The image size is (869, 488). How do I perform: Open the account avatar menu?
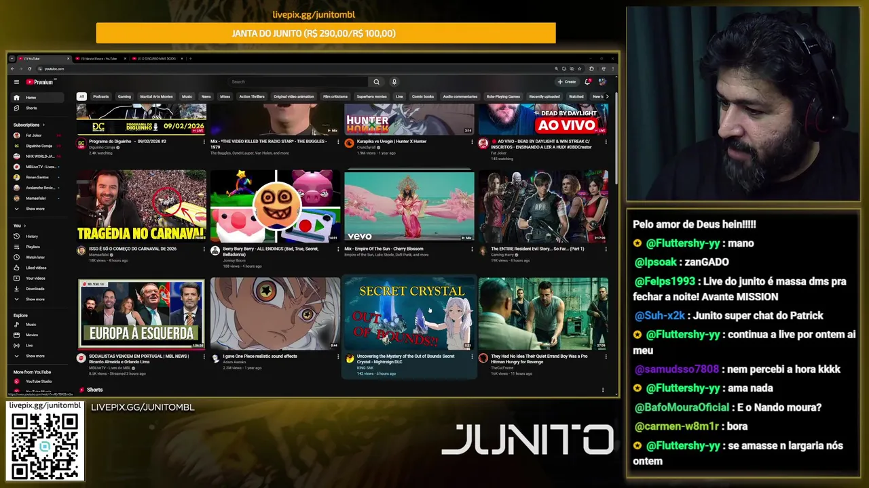(602, 82)
